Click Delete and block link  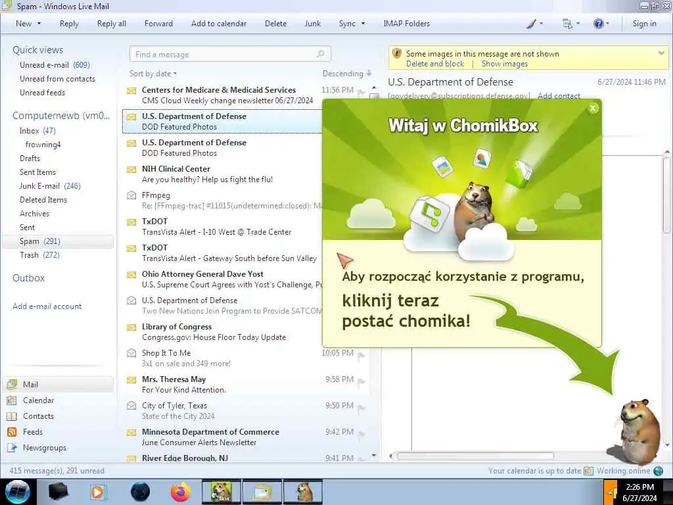click(x=435, y=64)
